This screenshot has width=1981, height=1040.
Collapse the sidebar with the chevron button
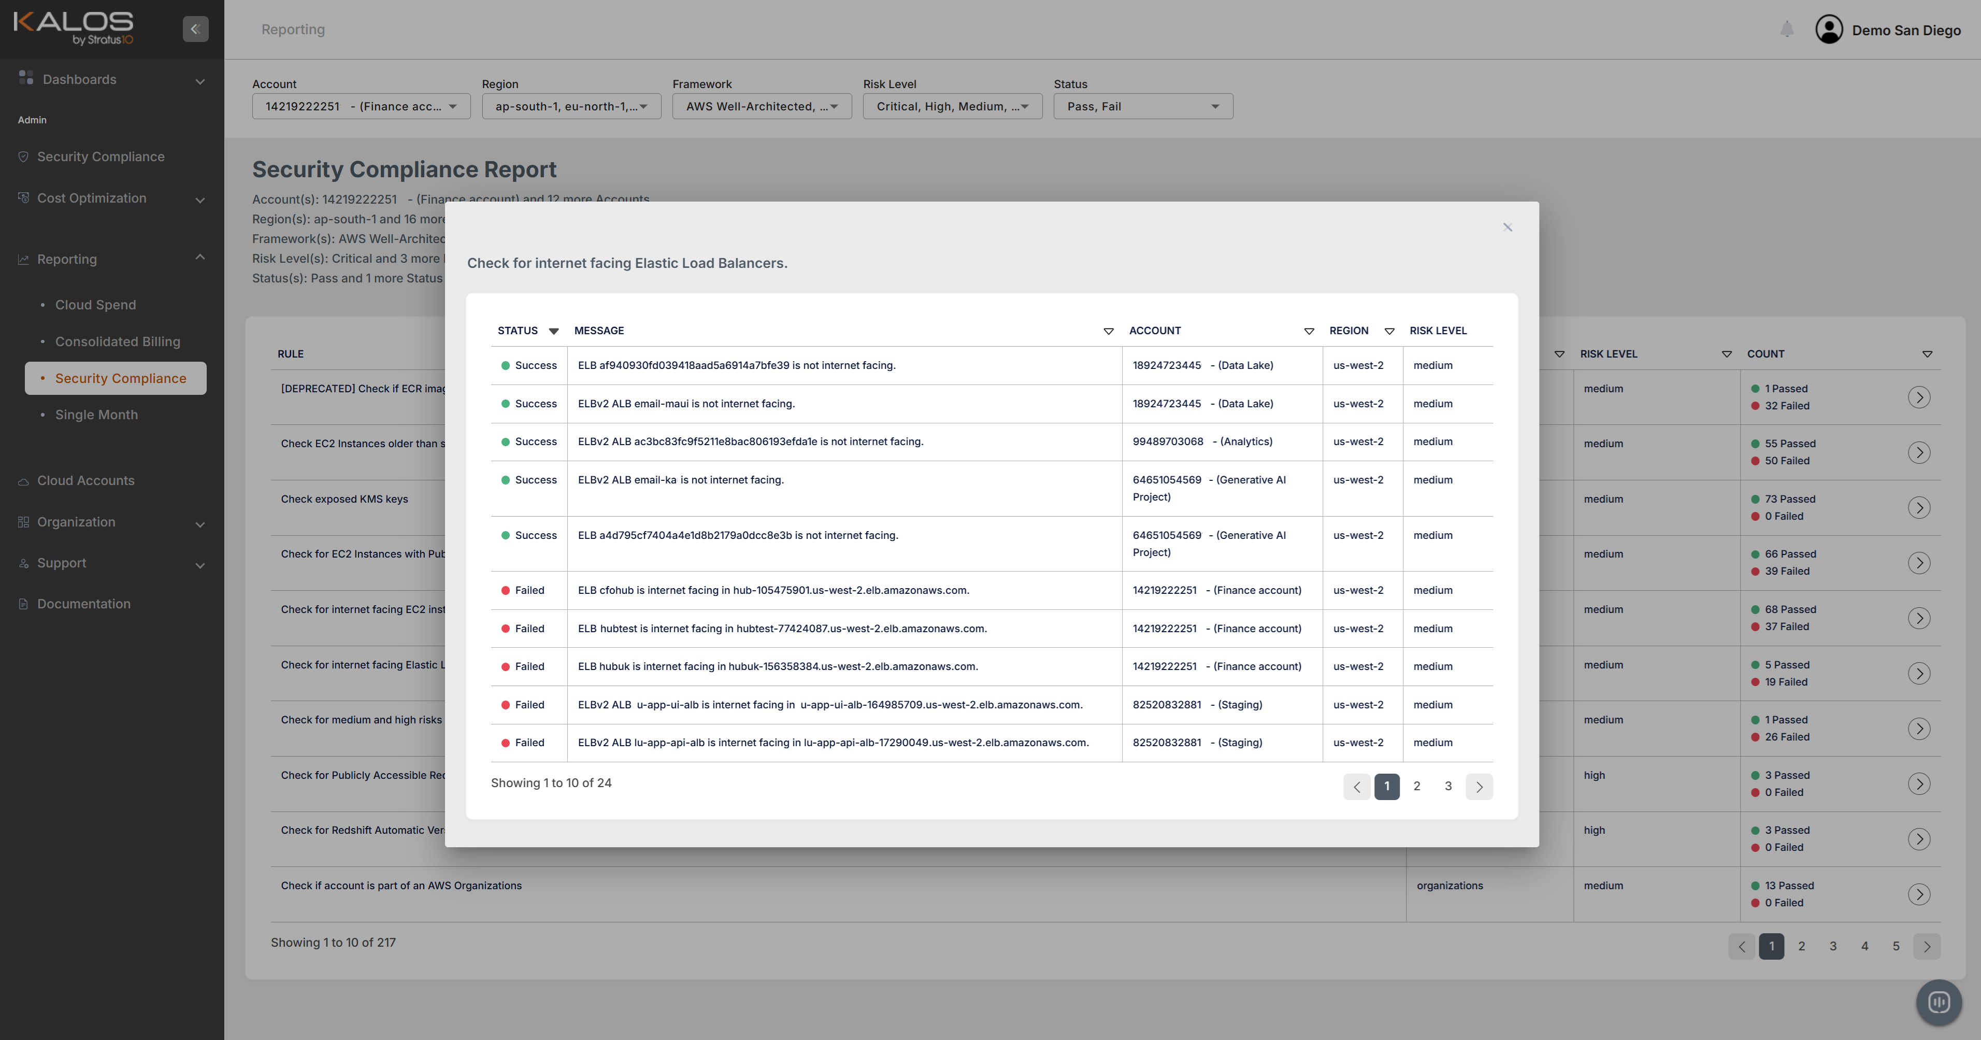tap(195, 29)
